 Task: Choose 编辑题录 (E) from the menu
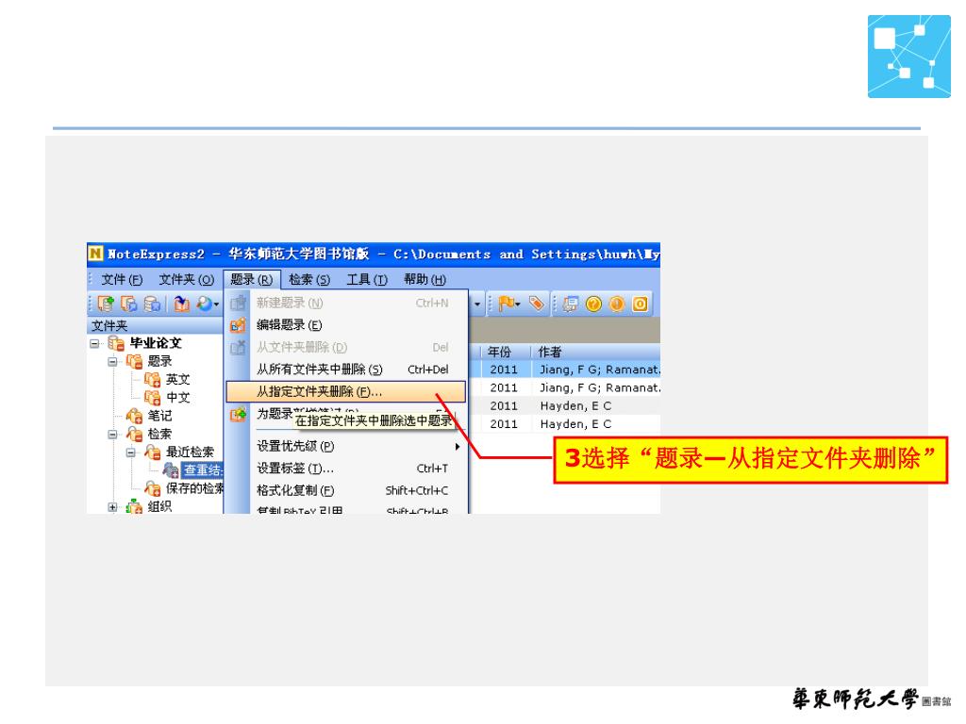coord(345,325)
